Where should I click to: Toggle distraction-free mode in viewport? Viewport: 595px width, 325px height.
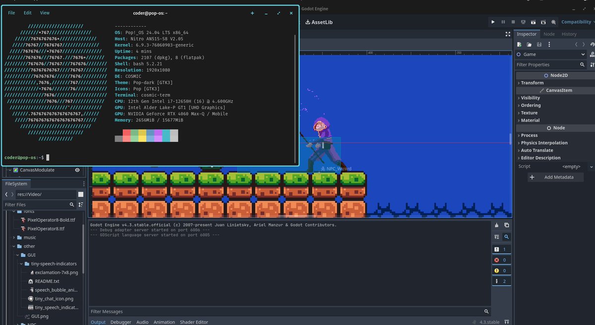[508, 34]
